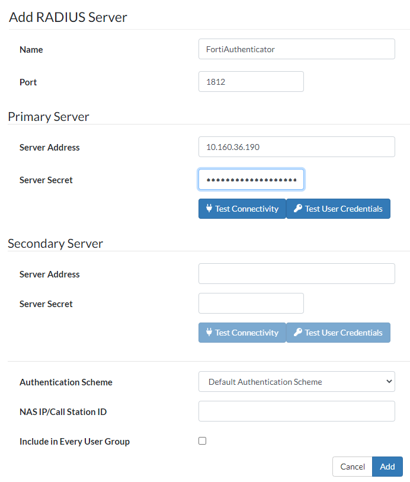
Task: Select the Primary Server Address field
Action: [x=296, y=146]
